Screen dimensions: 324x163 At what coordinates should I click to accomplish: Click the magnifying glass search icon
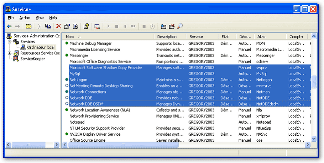(180, 26)
